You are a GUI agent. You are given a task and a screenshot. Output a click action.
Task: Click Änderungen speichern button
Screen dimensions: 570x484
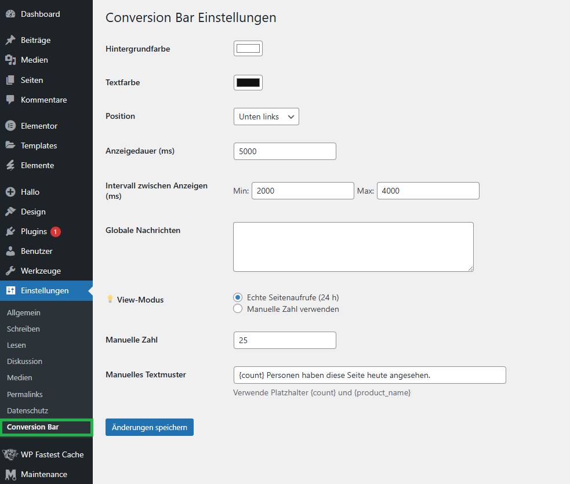(150, 427)
